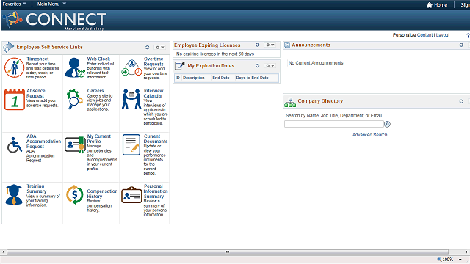
Task: Open ADA Accommodation Request link
Action: 43,142
